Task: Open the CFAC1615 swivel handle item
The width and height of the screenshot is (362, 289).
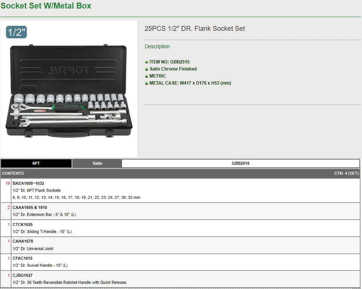Action: [23, 258]
